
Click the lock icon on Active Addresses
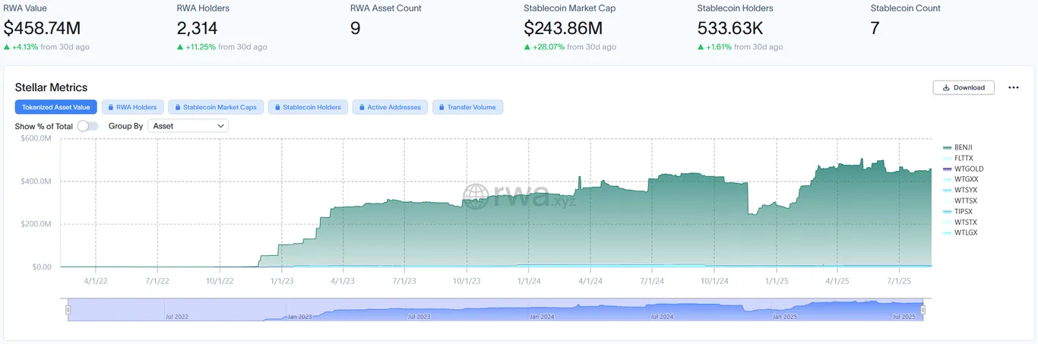click(x=362, y=107)
